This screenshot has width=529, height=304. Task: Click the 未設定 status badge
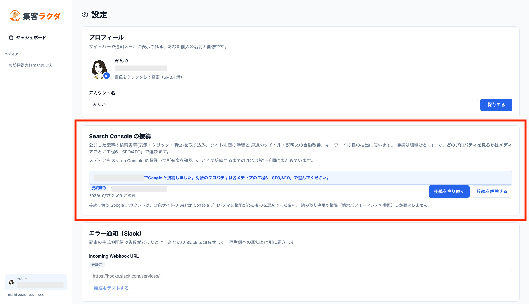[97, 265]
